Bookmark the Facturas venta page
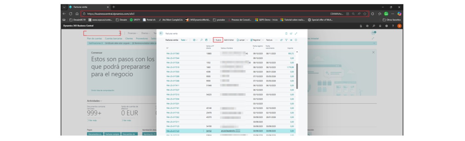Image resolution: width=465 pixels, height=141 pixels. (286, 34)
